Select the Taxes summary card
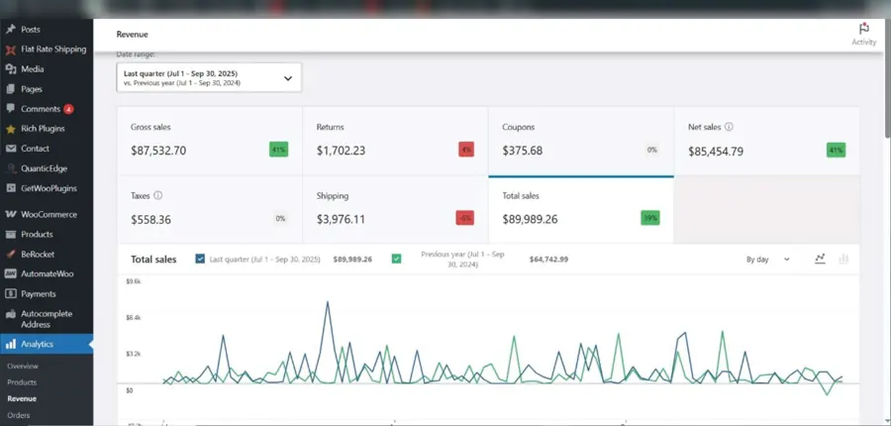The image size is (891, 426). pyautogui.click(x=210, y=209)
